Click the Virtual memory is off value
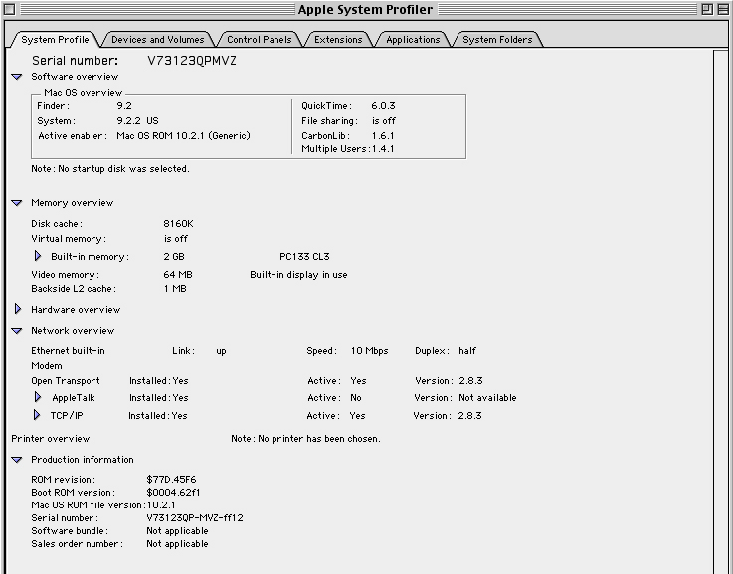 click(x=175, y=239)
